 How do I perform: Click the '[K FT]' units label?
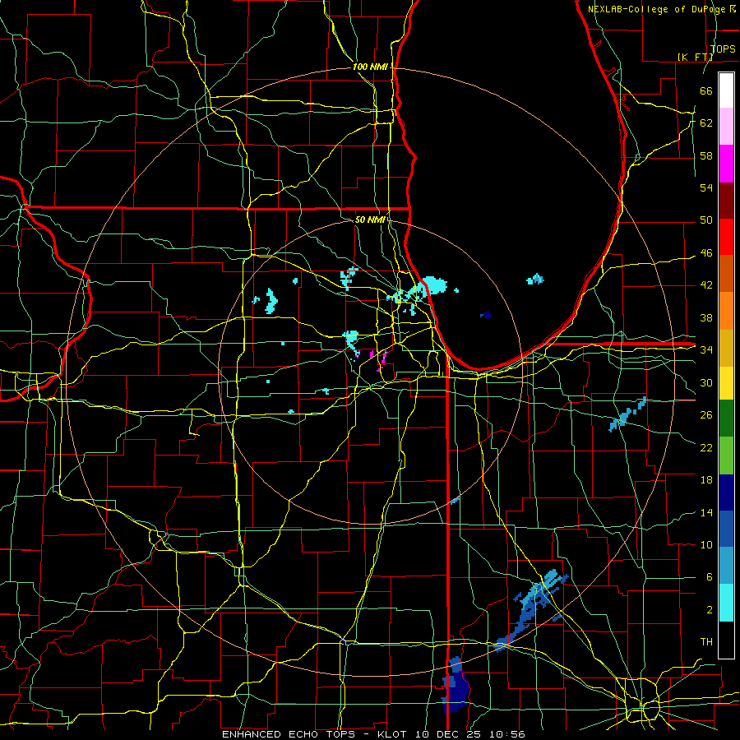(x=695, y=57)
